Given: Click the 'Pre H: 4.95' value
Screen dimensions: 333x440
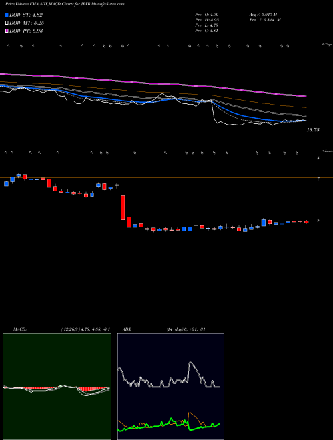Looking at the screenshot, I should (207, 20).
